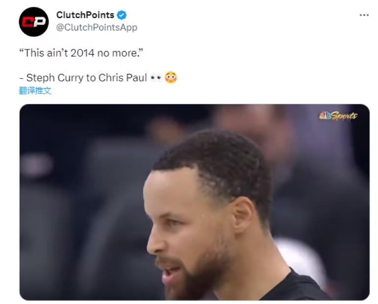The height and width of the screenshot is (304, 378).
Task: Click the ClutchPoints display name
Action: (x=85, y=15)
